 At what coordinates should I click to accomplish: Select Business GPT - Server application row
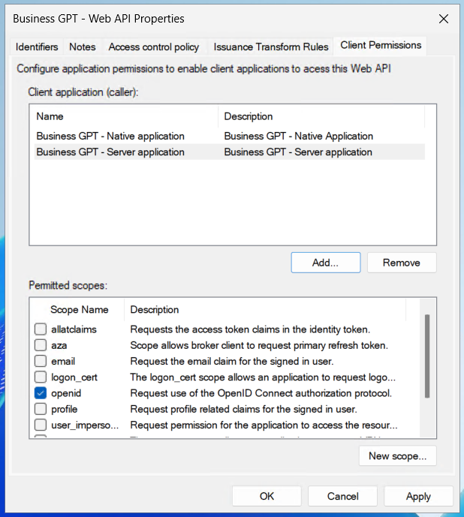click(229, 152)
